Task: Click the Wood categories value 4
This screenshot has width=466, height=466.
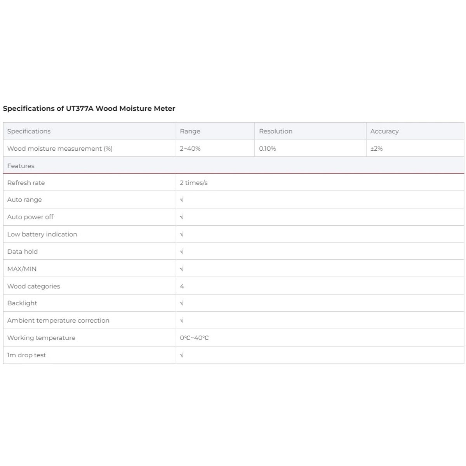Action: tap(182, 286)
